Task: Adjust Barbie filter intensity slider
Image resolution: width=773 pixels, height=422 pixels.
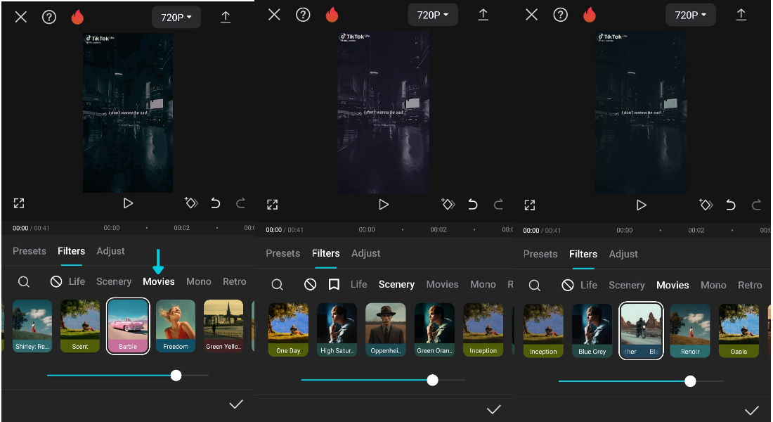Action: coord(176,376)
